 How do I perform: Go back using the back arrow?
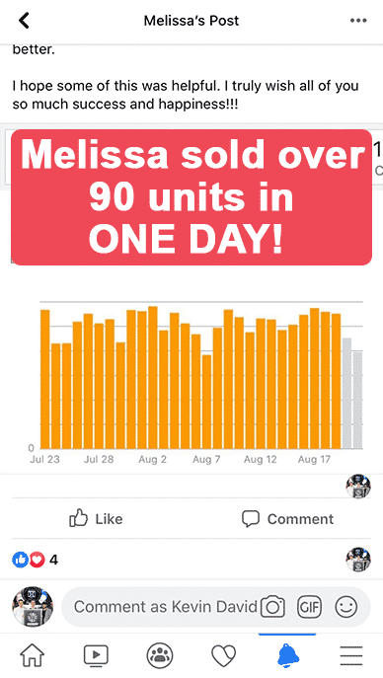pyautogui.click(x=24, y=21)
